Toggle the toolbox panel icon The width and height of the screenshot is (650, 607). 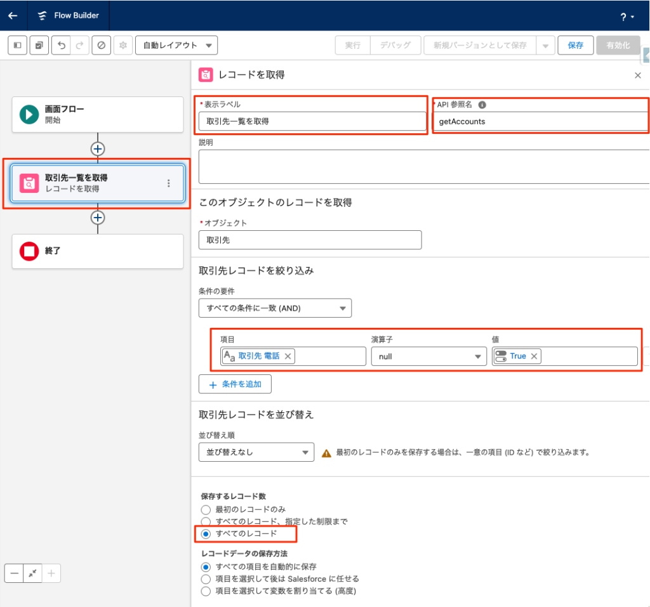18,46
